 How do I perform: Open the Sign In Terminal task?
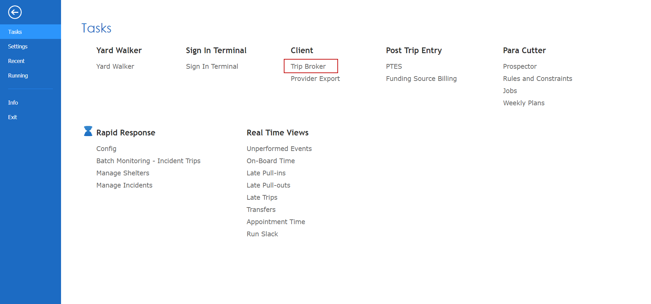pyautogui.click(x=212, y=66)
